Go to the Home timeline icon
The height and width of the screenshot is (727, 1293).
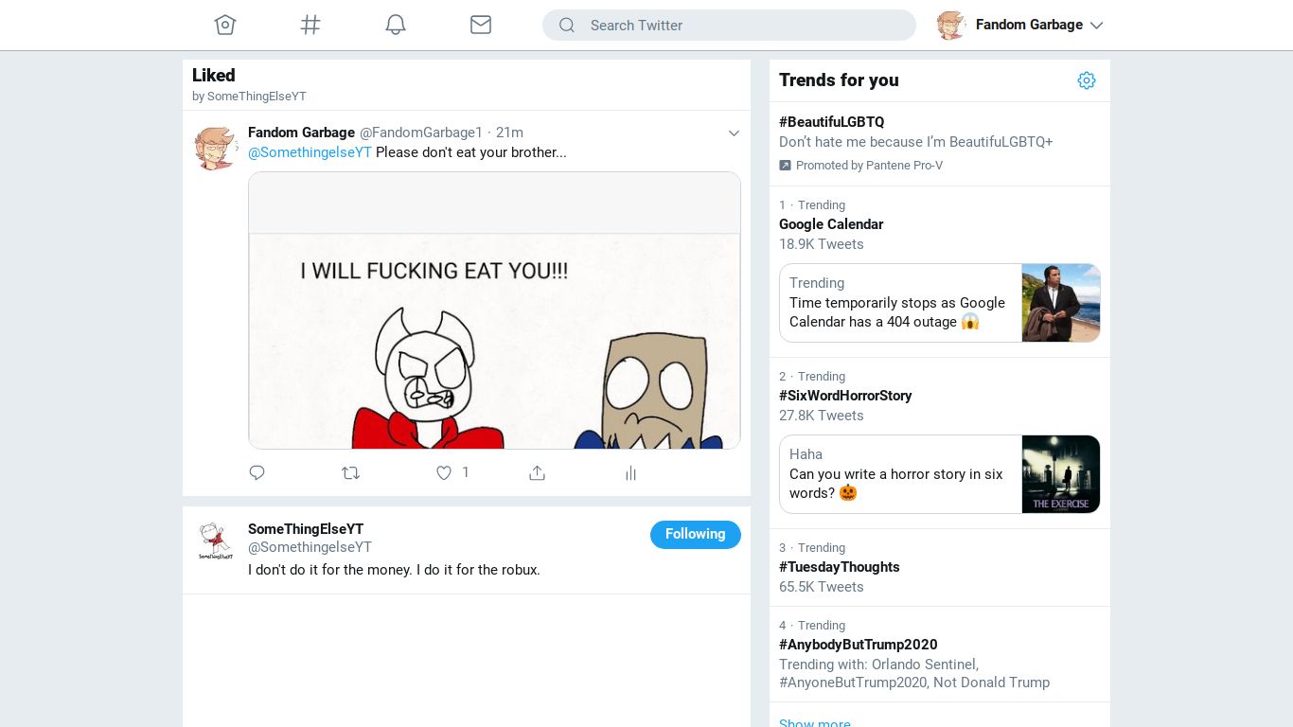tap(224, 26)
